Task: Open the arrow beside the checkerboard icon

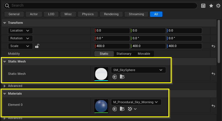Action: (x=135, y=109)
